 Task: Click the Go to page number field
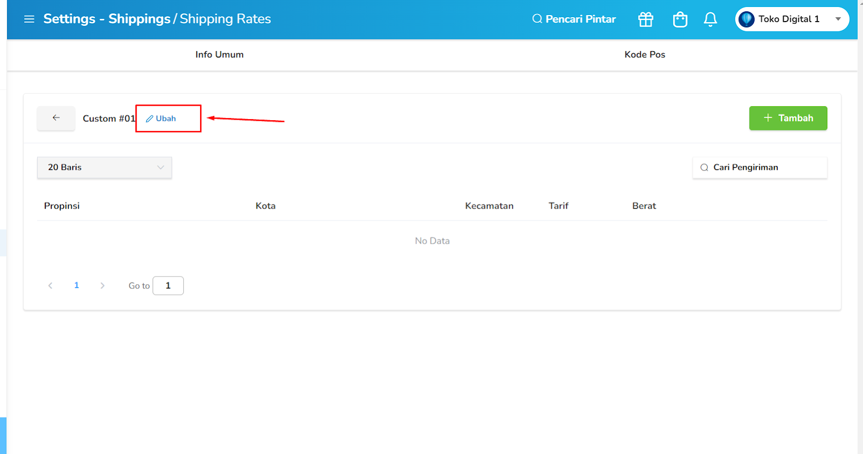168,286
